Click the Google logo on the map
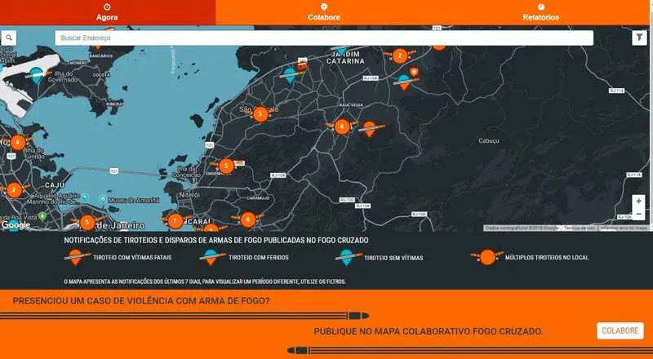This screenshot has height=359, width=653. click(16, 225)
